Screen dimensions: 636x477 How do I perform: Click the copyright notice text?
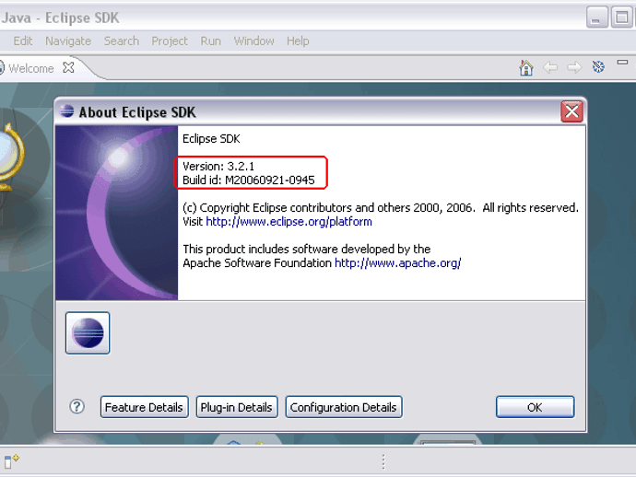(381, 207)
